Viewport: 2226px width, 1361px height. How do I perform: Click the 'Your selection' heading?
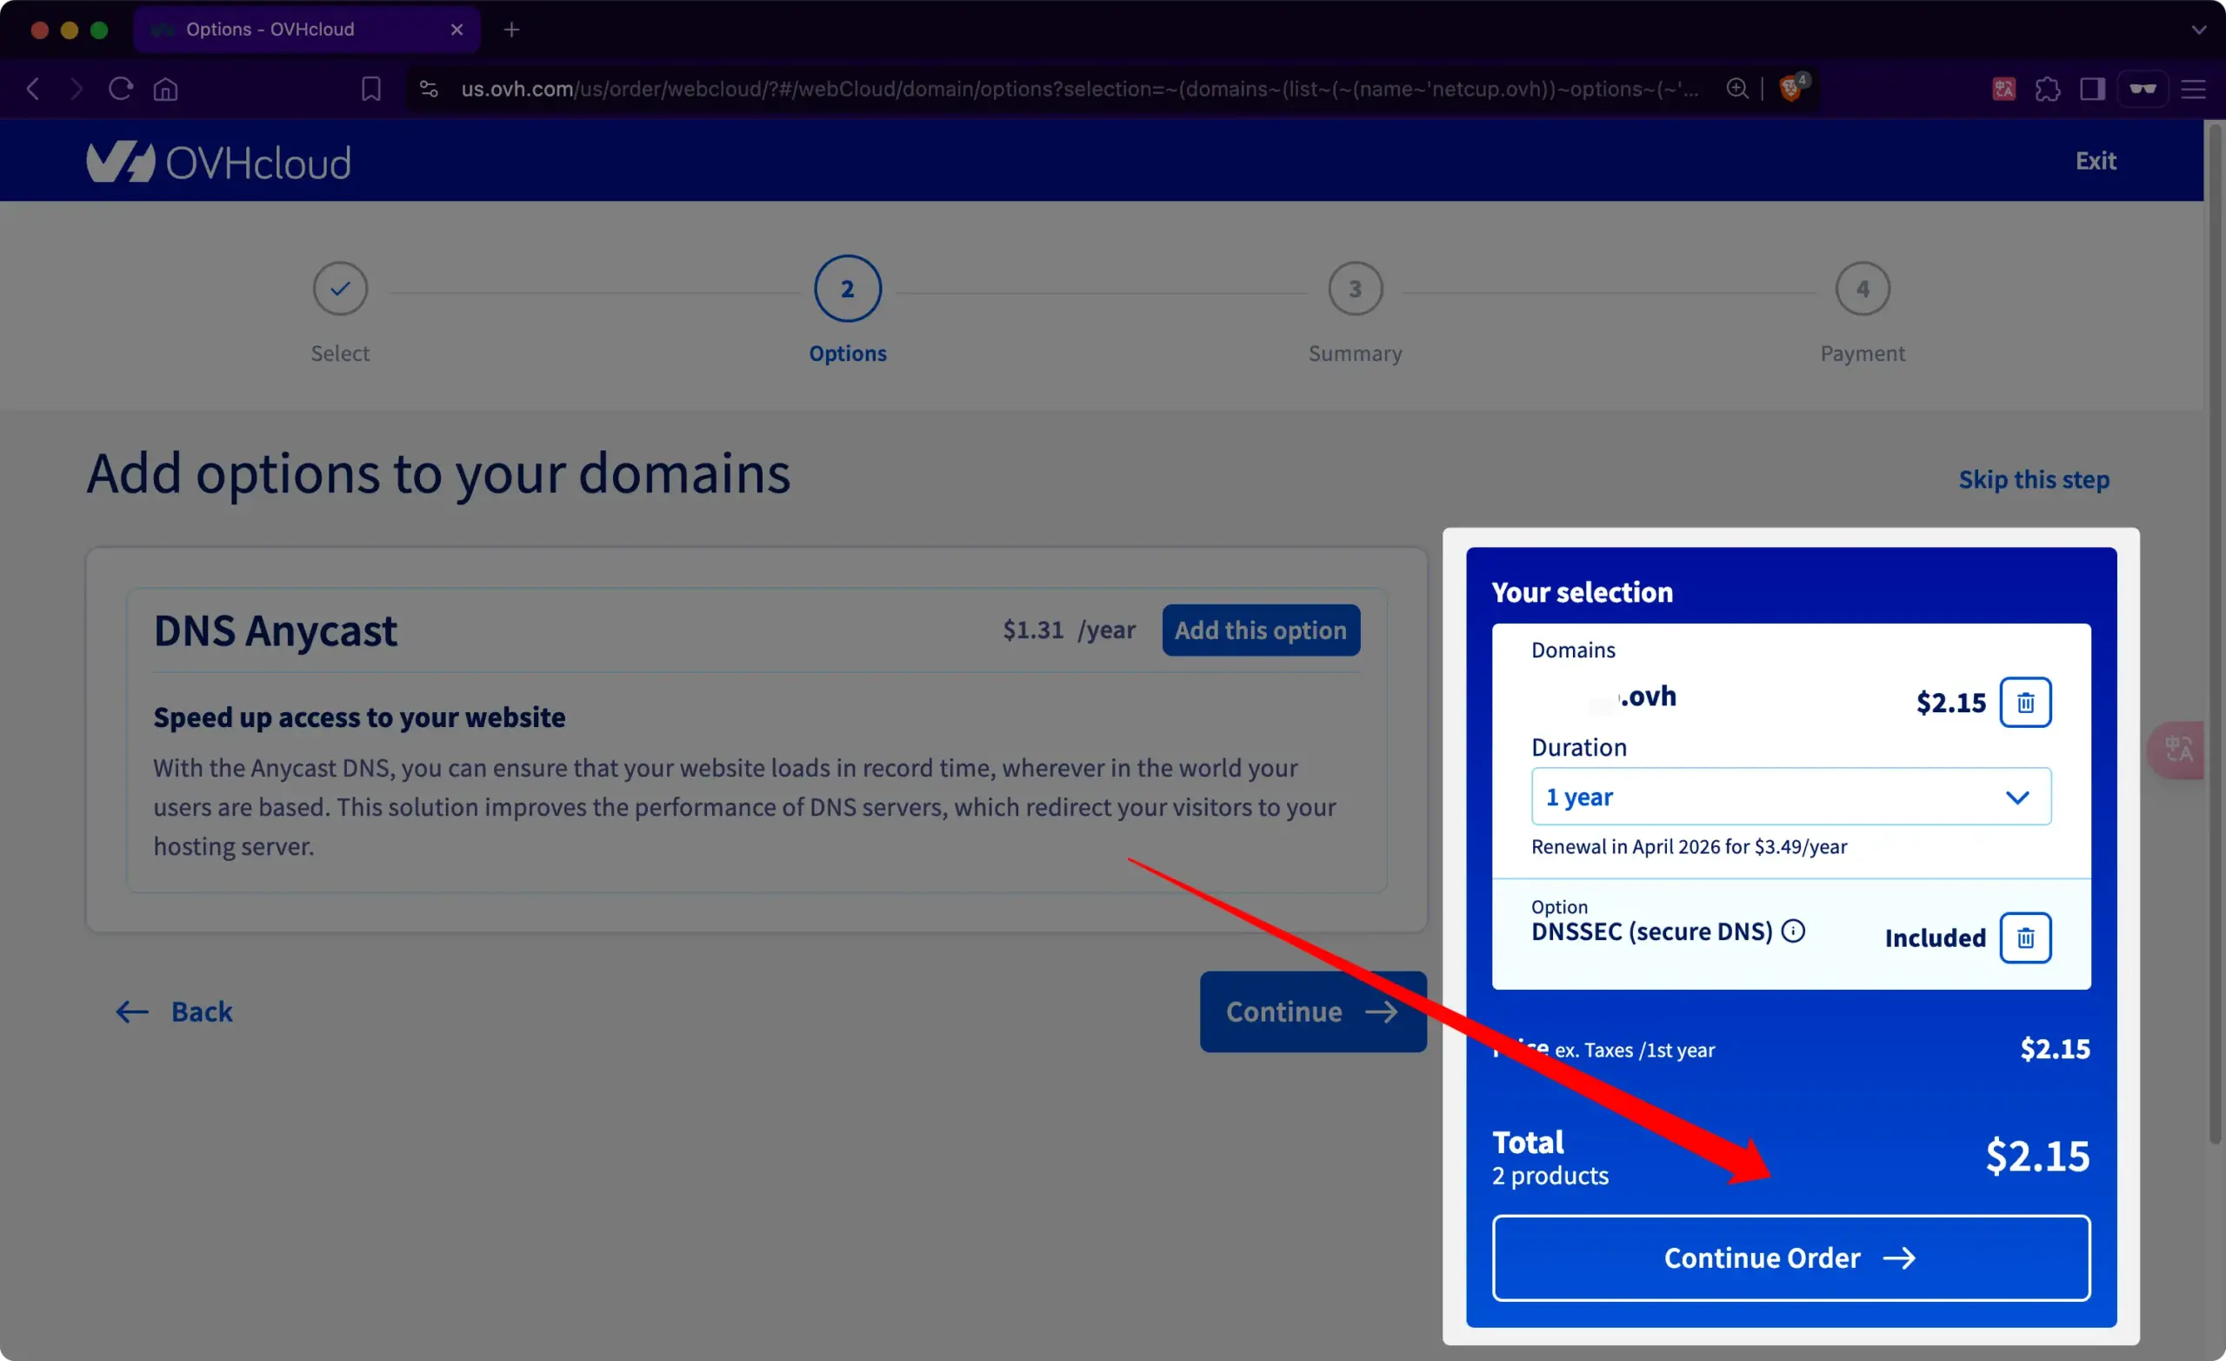point(1583,592)
